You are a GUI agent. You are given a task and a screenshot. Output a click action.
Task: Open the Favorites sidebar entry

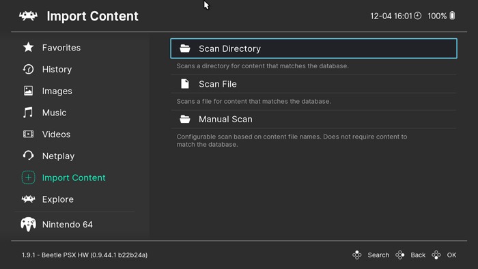[x=61, y=48]
